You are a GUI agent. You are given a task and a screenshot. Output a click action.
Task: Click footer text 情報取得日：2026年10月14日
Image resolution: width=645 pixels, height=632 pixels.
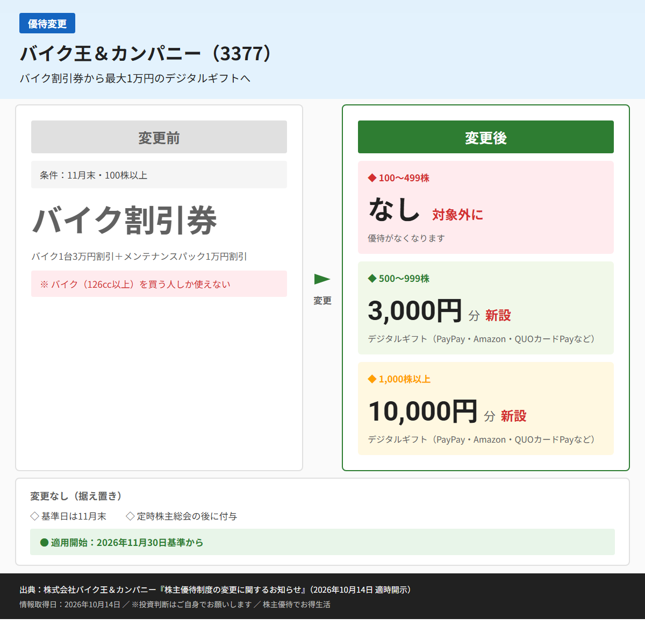click(70, 605)
